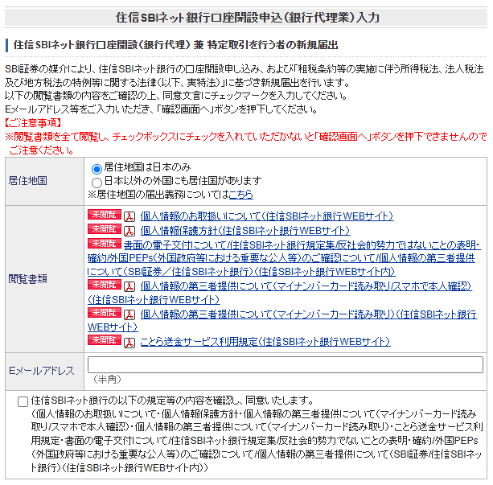Click PDF icon beside スマホで本人確認 document
The height and width of the screenshot is (485, 493).
(129, 286)
